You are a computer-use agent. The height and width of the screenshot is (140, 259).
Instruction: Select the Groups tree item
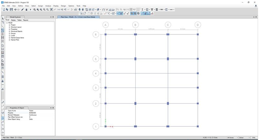coord(13,33)
